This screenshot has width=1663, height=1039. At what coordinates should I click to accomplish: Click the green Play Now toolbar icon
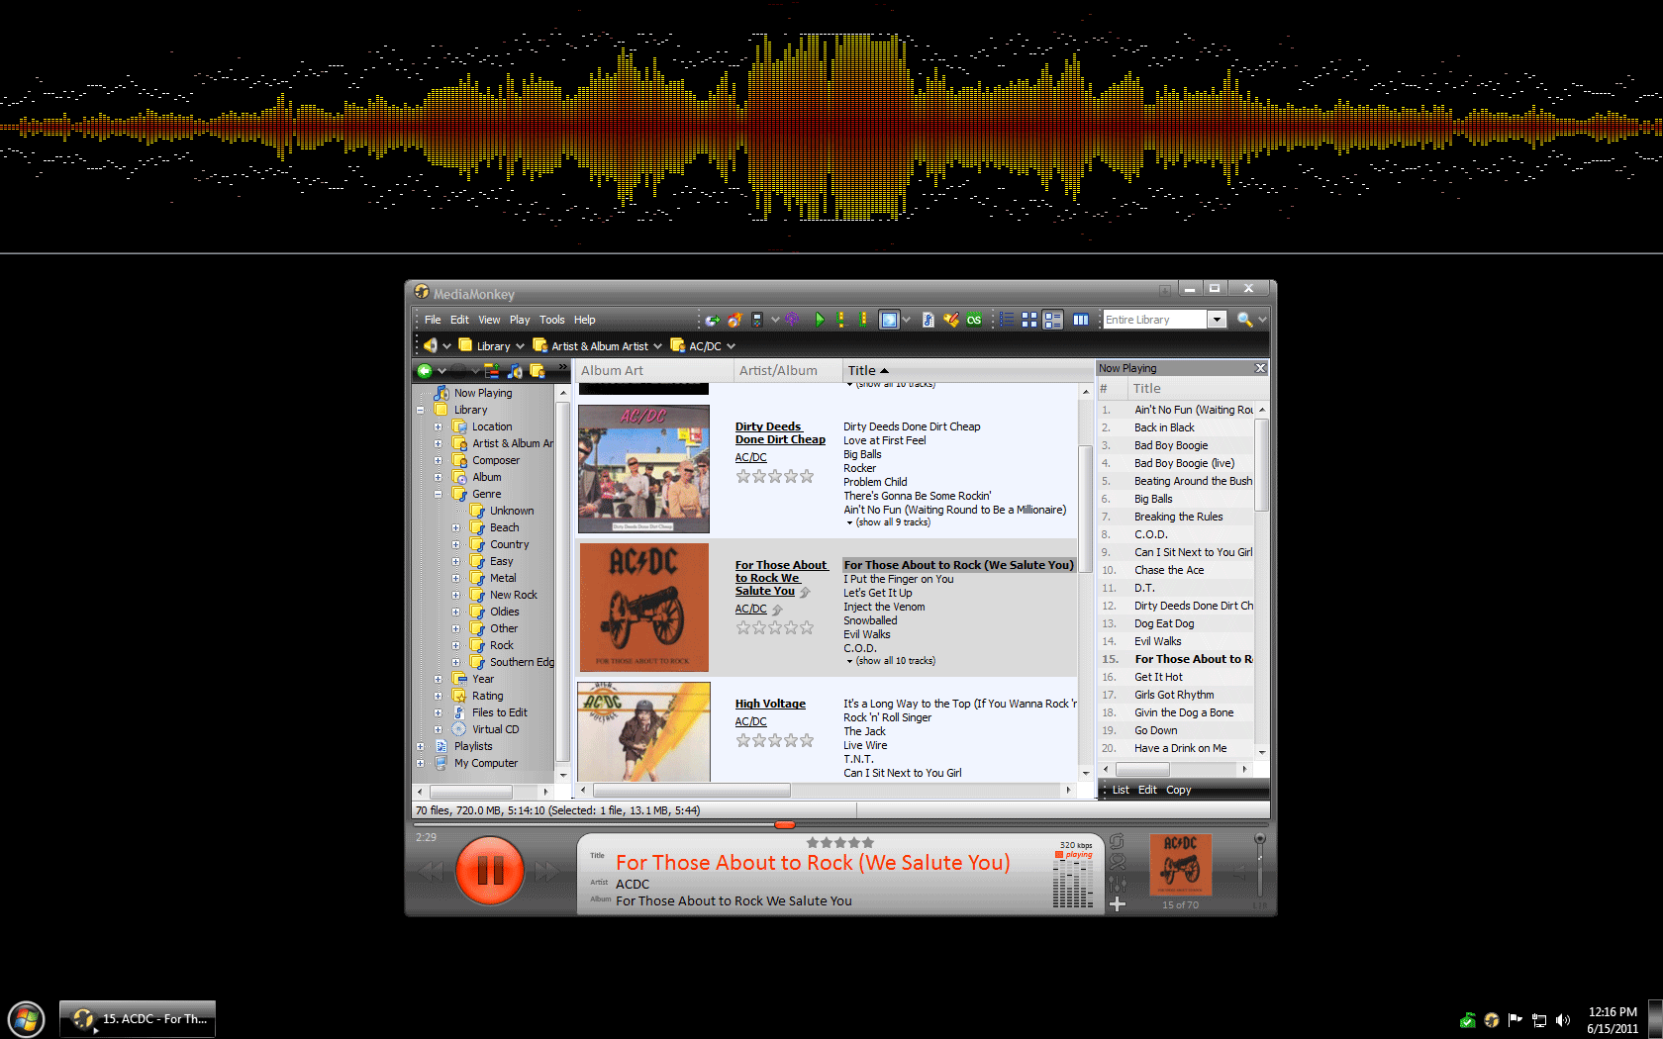tap(820, 320)
